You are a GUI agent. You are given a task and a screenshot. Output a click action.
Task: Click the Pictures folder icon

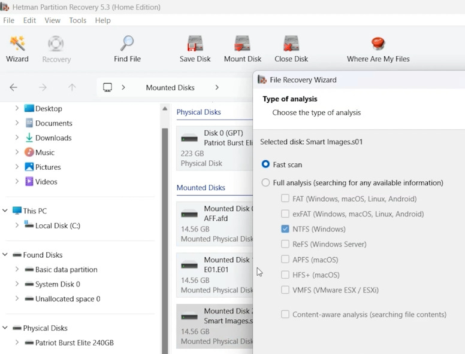click(29, 167)
